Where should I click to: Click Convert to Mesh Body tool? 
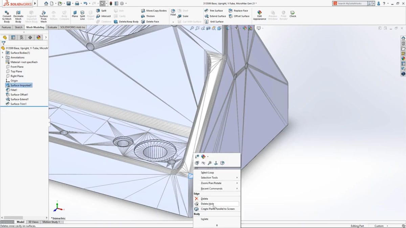pyautogui.click(x=7, y=17)
